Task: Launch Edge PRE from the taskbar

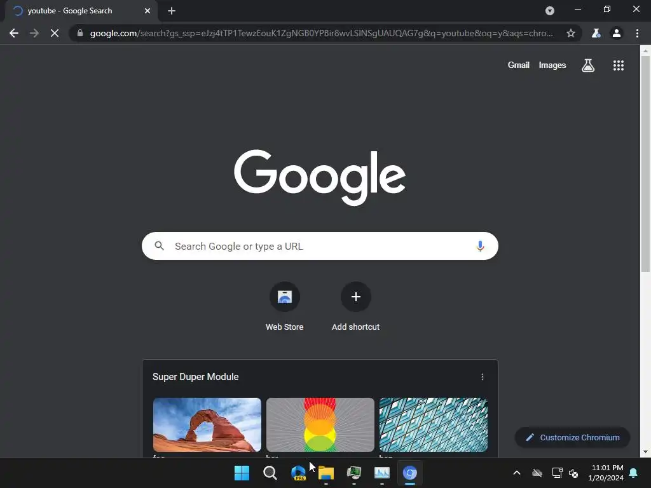Action: point(298,473)
